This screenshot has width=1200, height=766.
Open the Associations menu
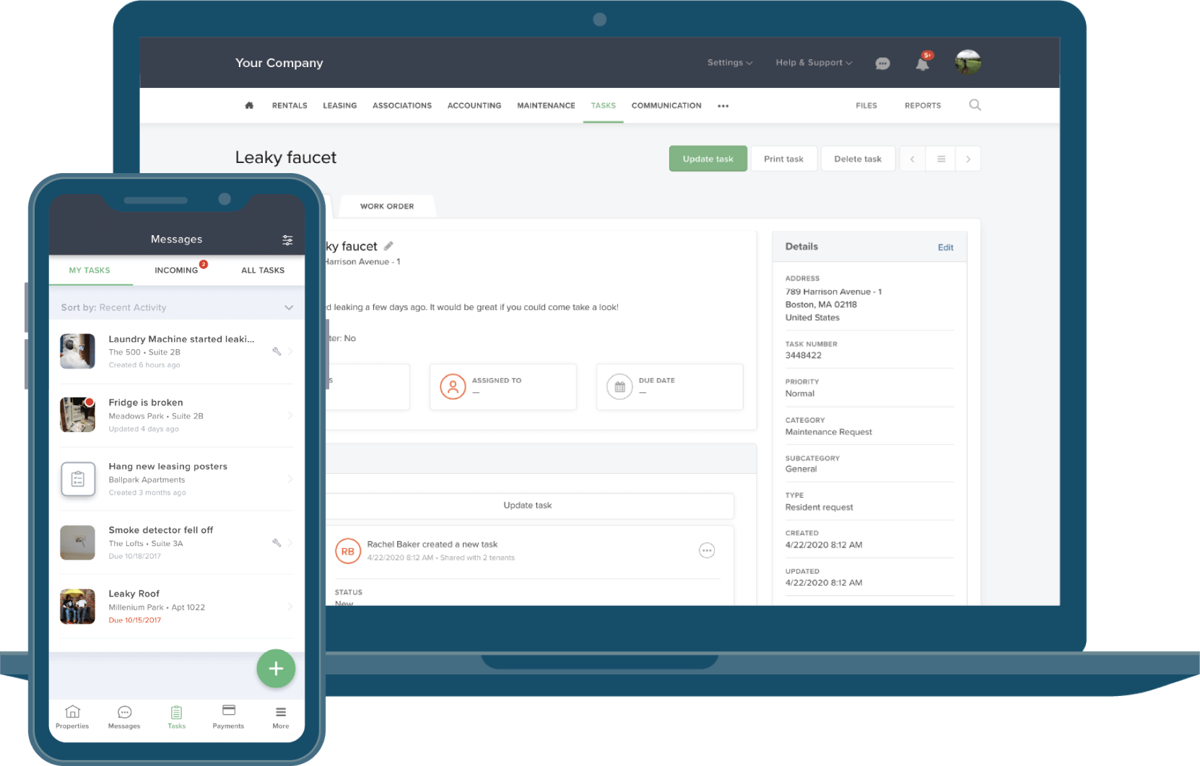tap(402, 105)
